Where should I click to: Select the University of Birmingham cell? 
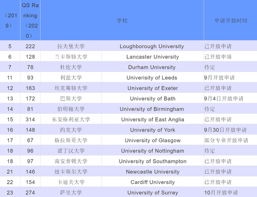(152, 109)
